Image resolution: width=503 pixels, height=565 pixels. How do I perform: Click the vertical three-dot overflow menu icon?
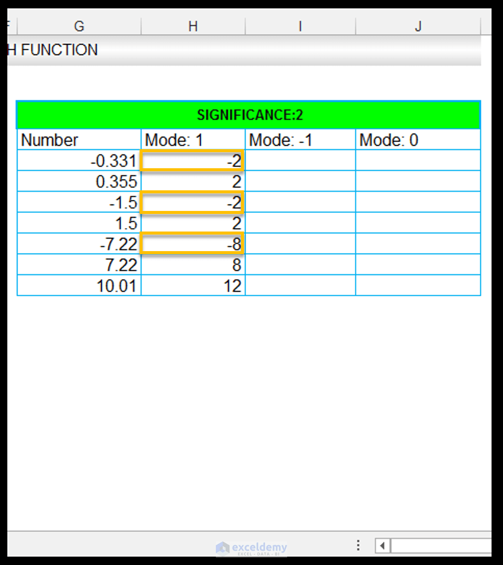click(358, 545)
